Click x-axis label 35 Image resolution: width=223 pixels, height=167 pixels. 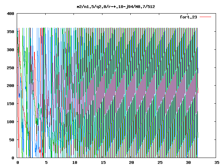217,162
